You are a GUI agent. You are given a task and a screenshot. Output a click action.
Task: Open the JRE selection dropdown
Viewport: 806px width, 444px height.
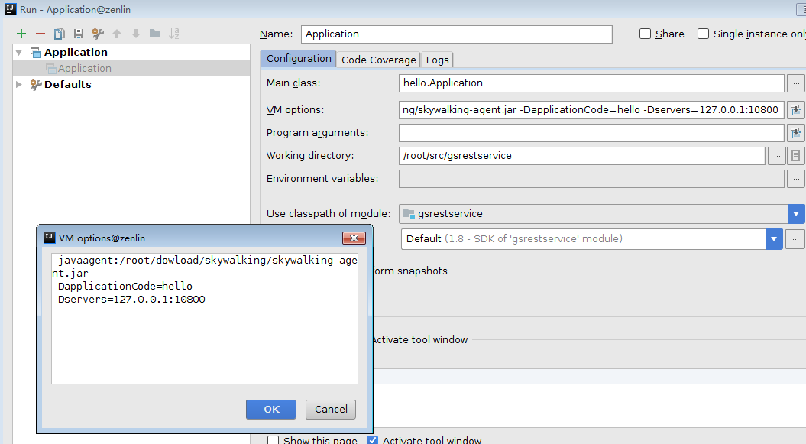(x=773, y=239)
